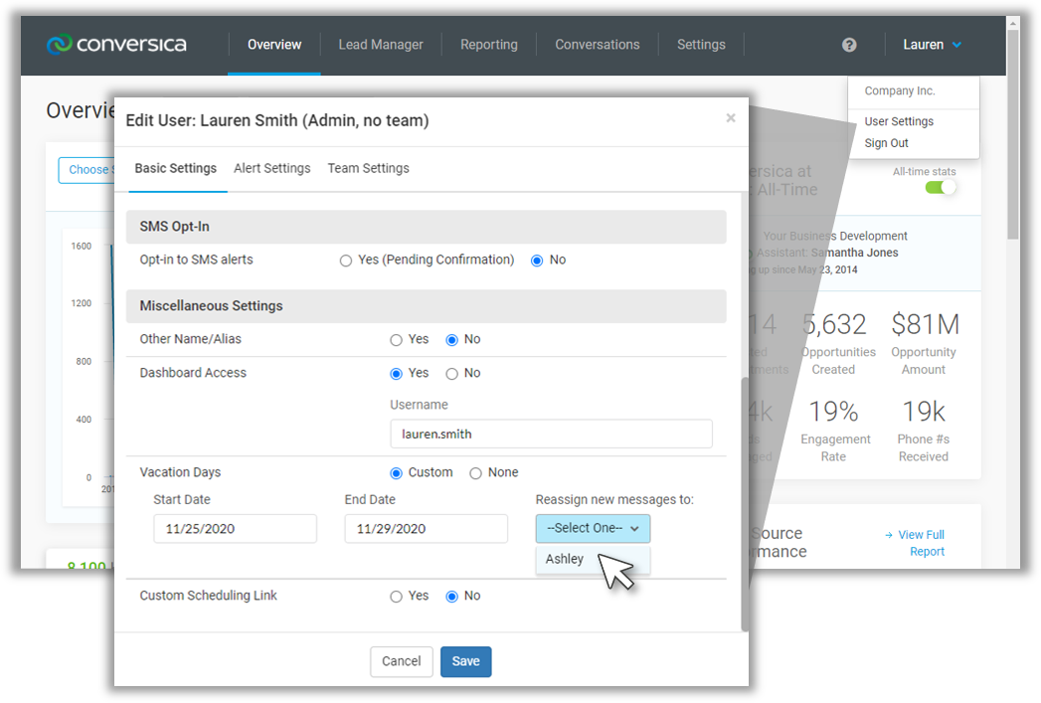Open Settings in the top navigation
The image size is (1041, 703).
pyautogui.click(x=701, y=45)
